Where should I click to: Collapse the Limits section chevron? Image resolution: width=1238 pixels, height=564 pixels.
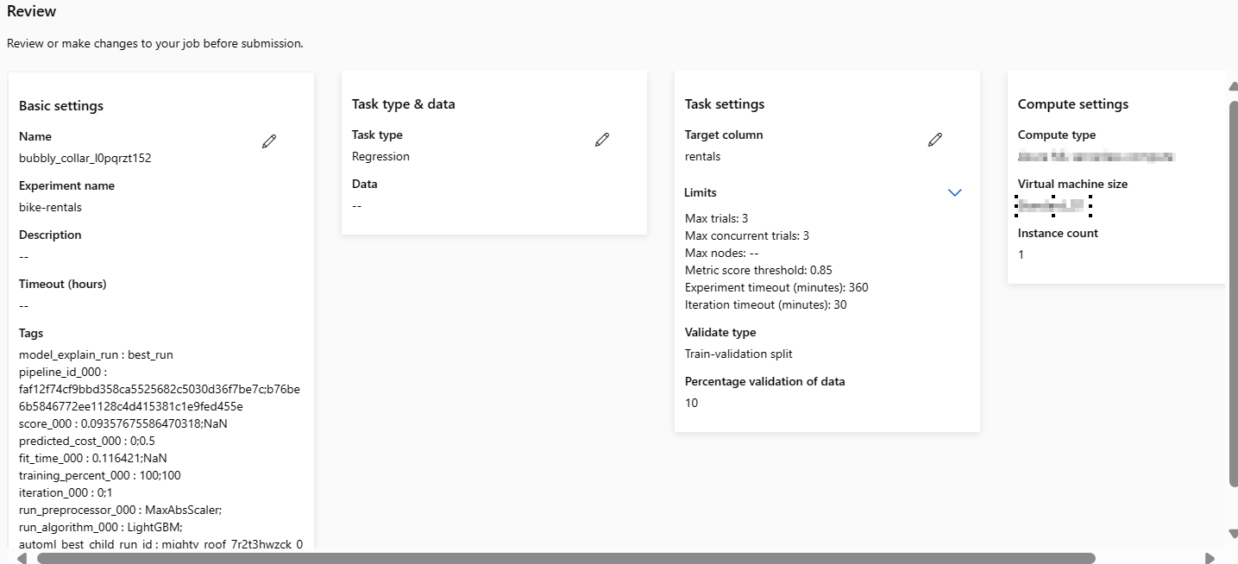coord(955,193)
